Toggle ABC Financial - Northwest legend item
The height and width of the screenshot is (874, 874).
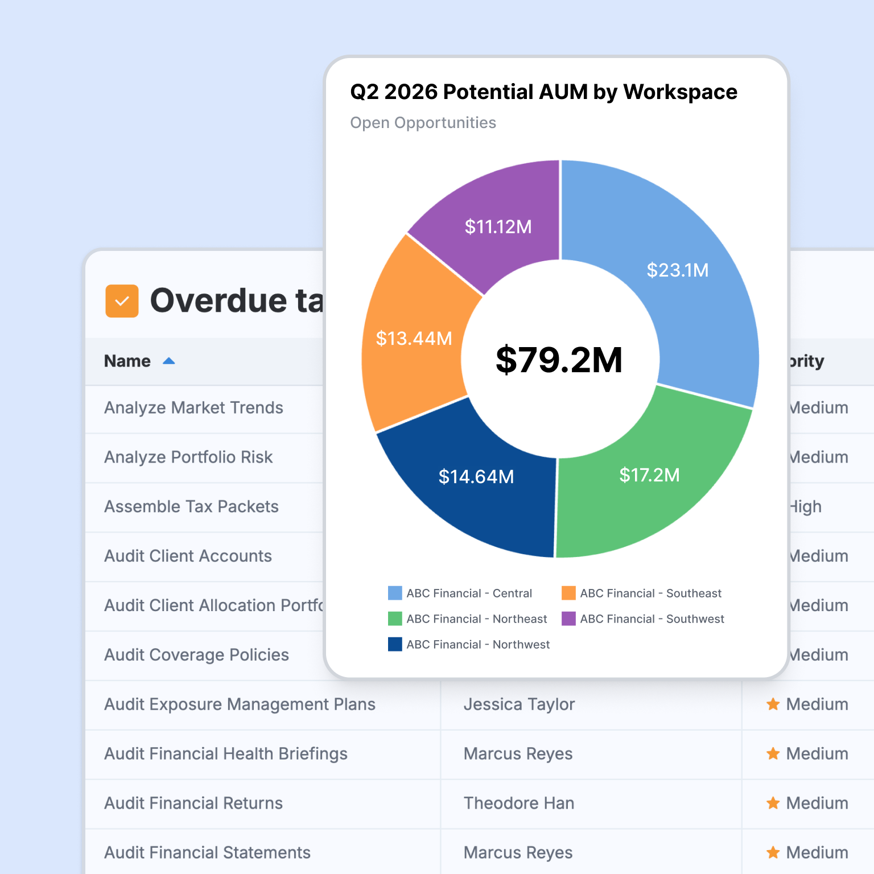469,644
